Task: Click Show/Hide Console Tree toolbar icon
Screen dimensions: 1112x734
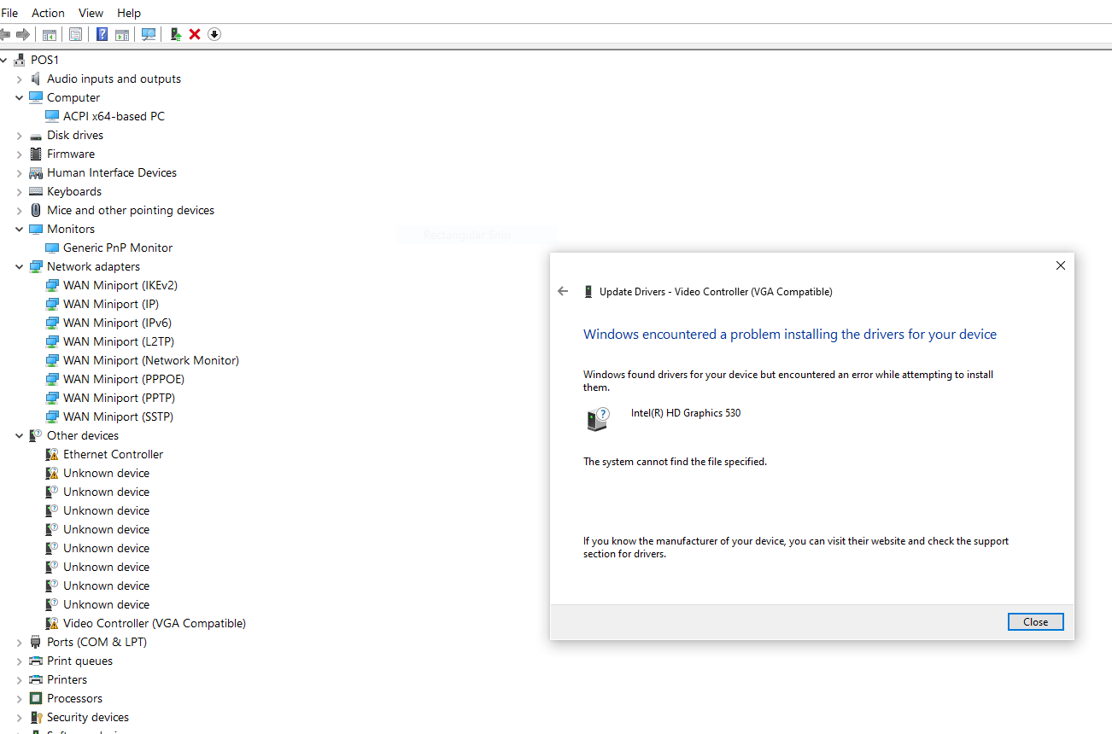Action: click(x=50, y=34)
